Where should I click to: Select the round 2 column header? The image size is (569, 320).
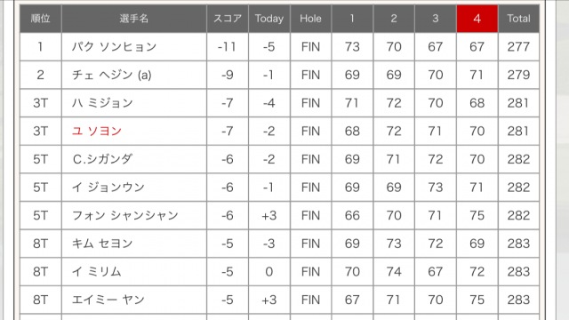click(394, 19)
